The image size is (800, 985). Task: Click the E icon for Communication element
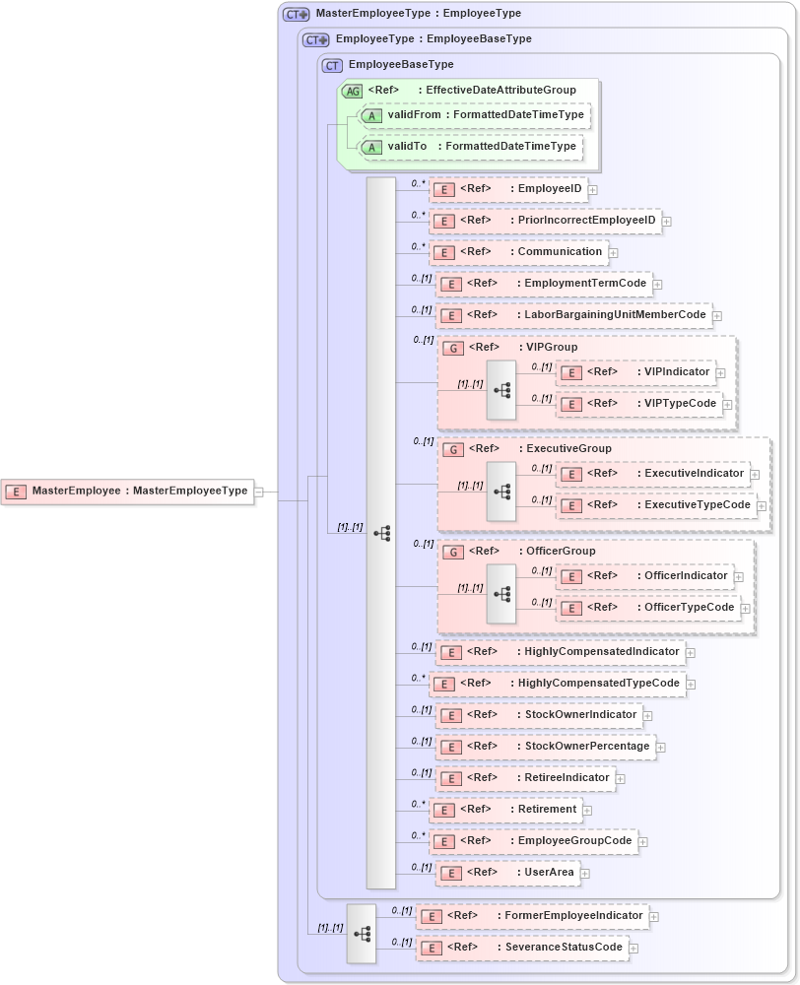click(443, 252)
